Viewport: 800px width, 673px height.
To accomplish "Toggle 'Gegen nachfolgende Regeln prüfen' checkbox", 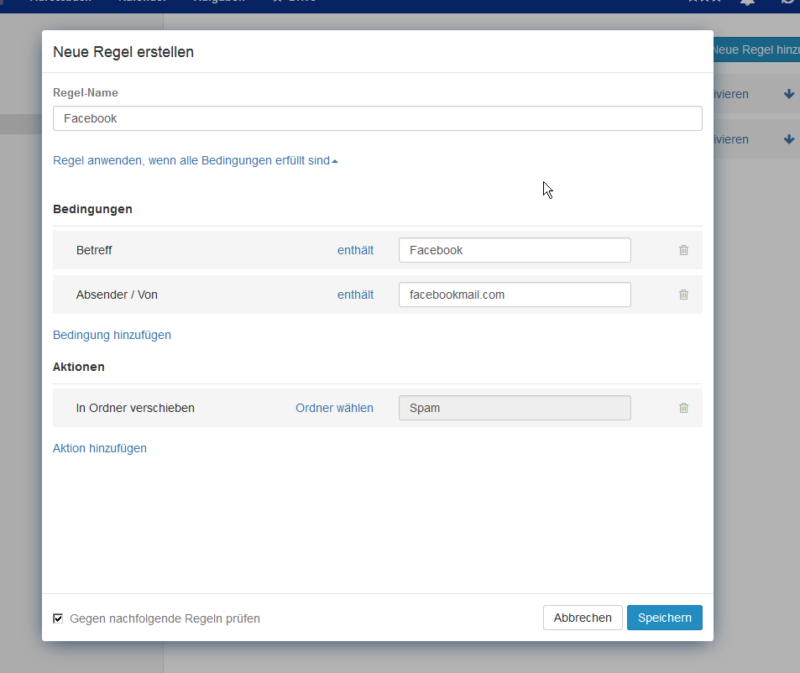I will point(58,618).
